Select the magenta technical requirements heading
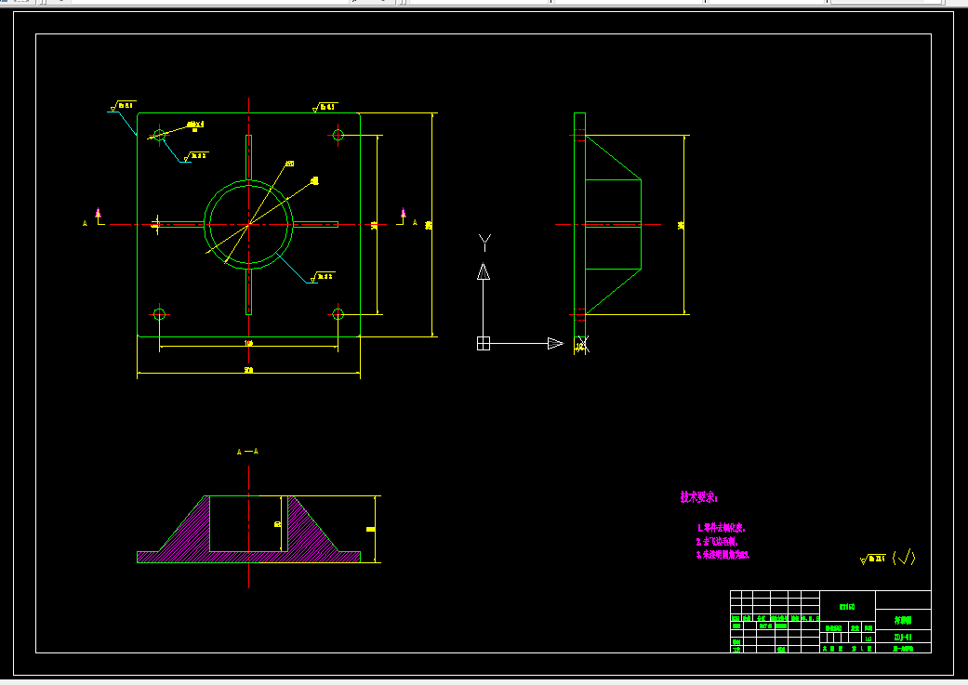Image resolution: width=968 pixels, height=685 pixels. (x=699, y=497)
